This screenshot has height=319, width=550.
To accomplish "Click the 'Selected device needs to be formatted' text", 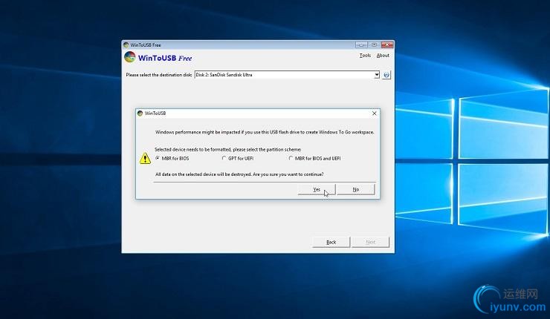I will pyautogui.click(x=227, y=150).
